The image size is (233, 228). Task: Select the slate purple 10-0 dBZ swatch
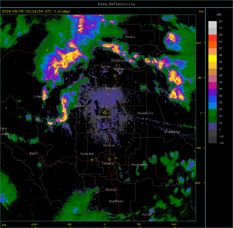[212, 126]
